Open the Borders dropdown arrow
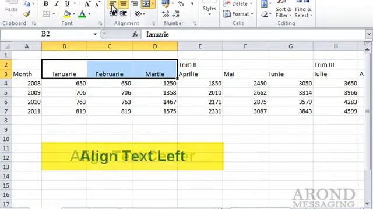This screenshot has width=373, height=209. coord(54,14)
